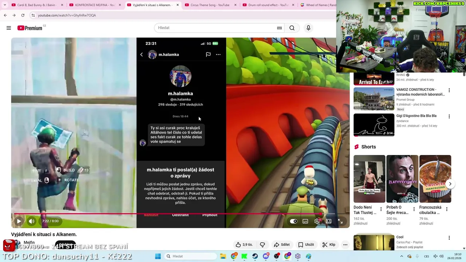Open File Explorer from the taskbar
The image size is (466, 262).
click(223, 256)
